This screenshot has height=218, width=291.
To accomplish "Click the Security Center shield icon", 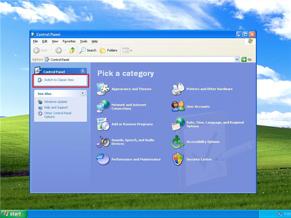I will pyautogui.click(x=178, y=159).
